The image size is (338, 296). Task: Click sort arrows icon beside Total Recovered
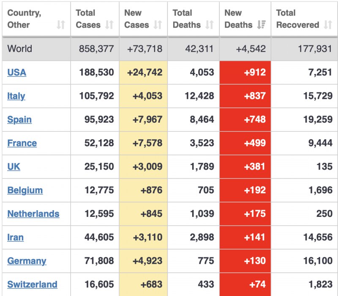pos(328,25)
